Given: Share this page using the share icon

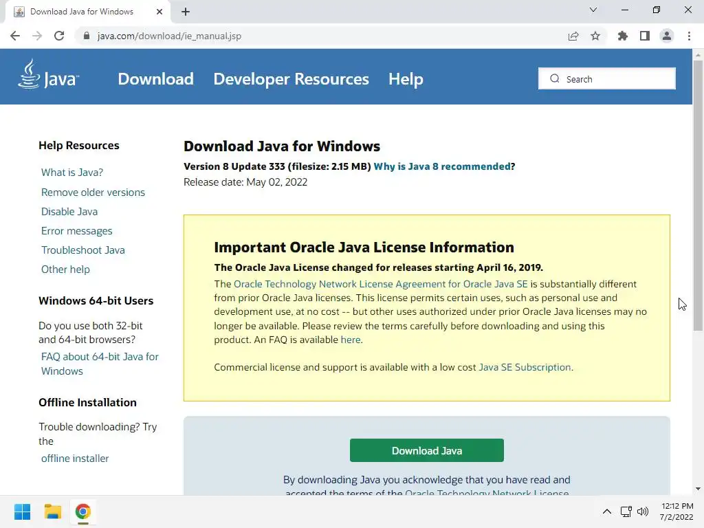Looking at the screenshot, I should pos(573,36).
